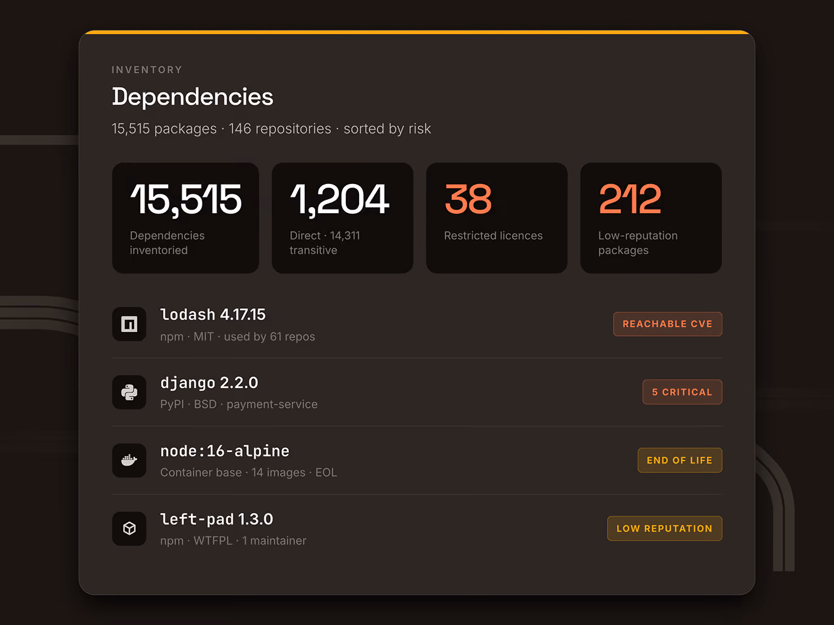Viewport: 834px width, 625px height.
Task: Click the npm icon beside lodash 4.17.15
Action: click(129, 324)
